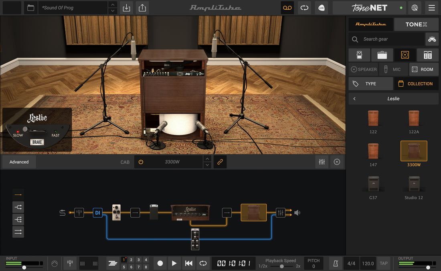
Task: Select the Studio 12 cabinet
Action: pos(414,187)
